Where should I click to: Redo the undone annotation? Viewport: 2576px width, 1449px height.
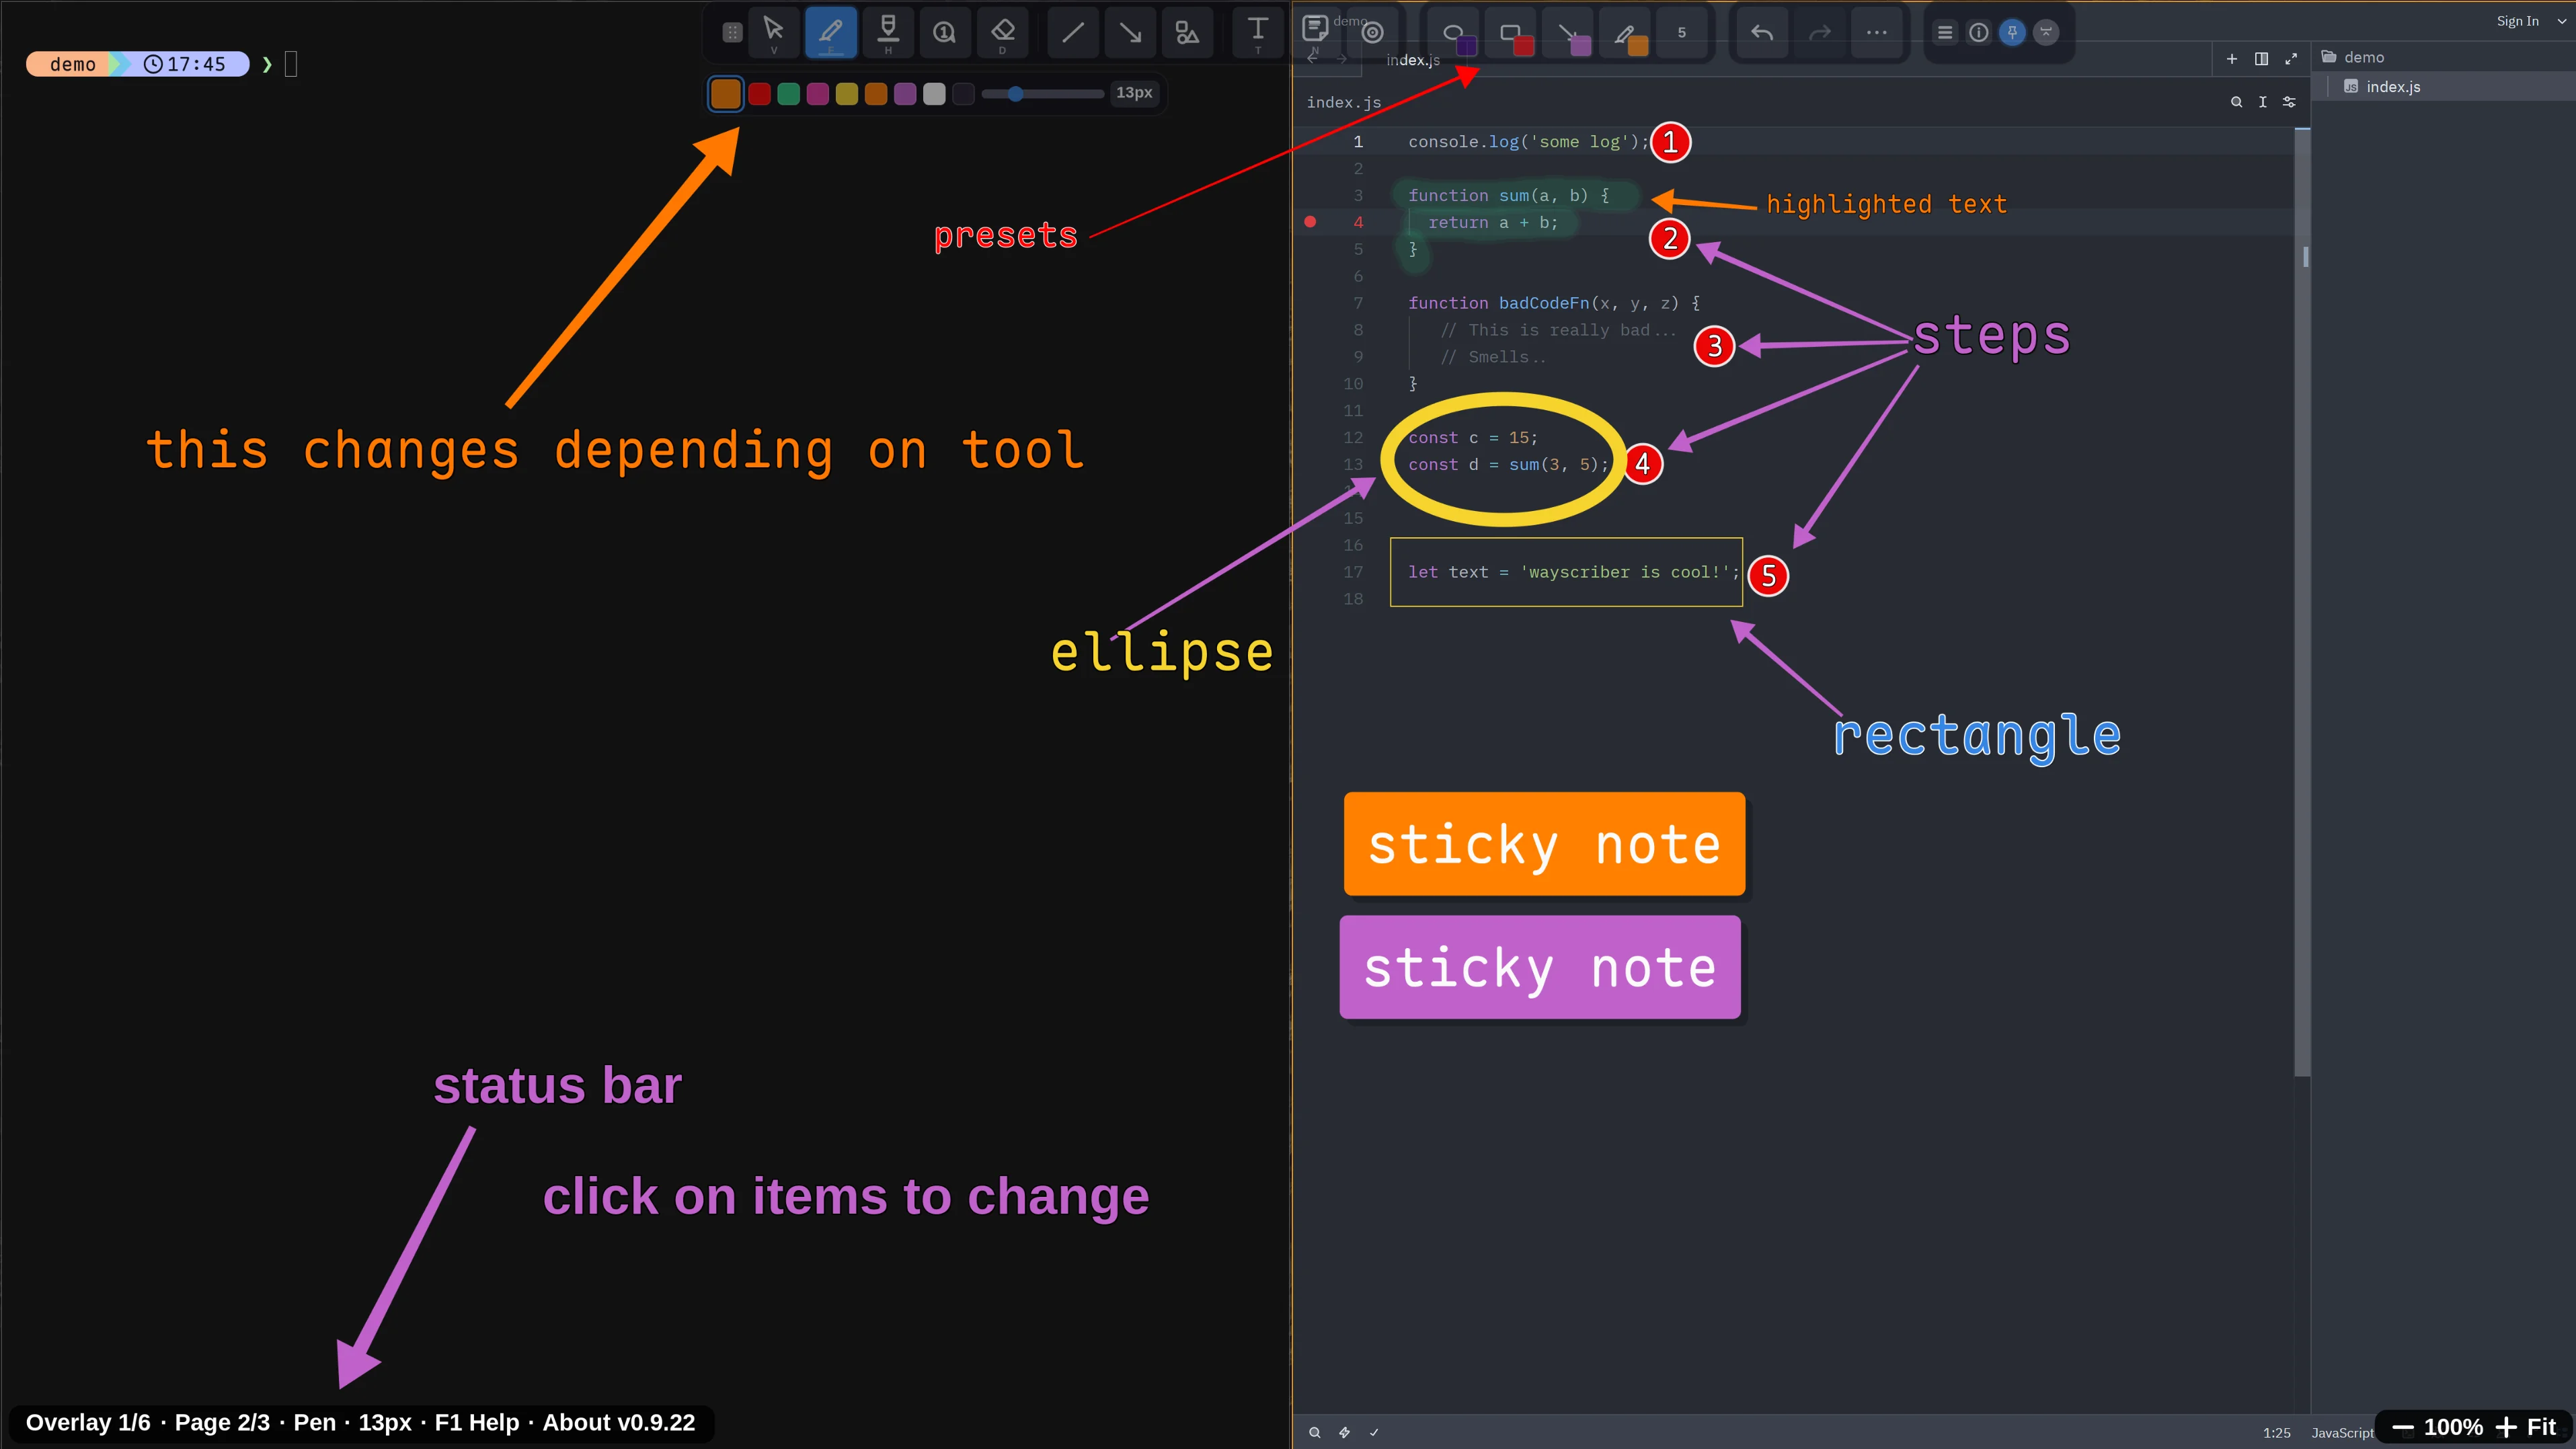click(x=1820, y=33)
